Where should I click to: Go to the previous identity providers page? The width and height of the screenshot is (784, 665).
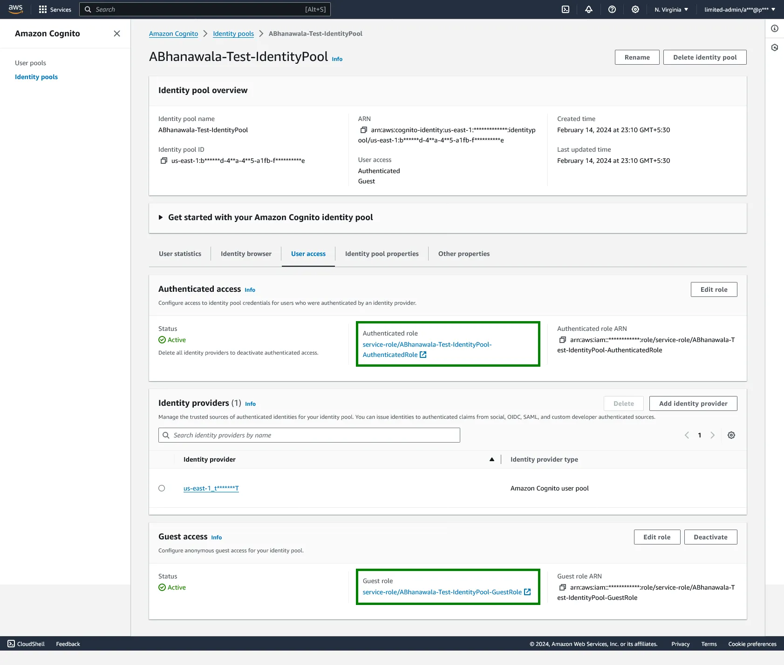[687, 435]
